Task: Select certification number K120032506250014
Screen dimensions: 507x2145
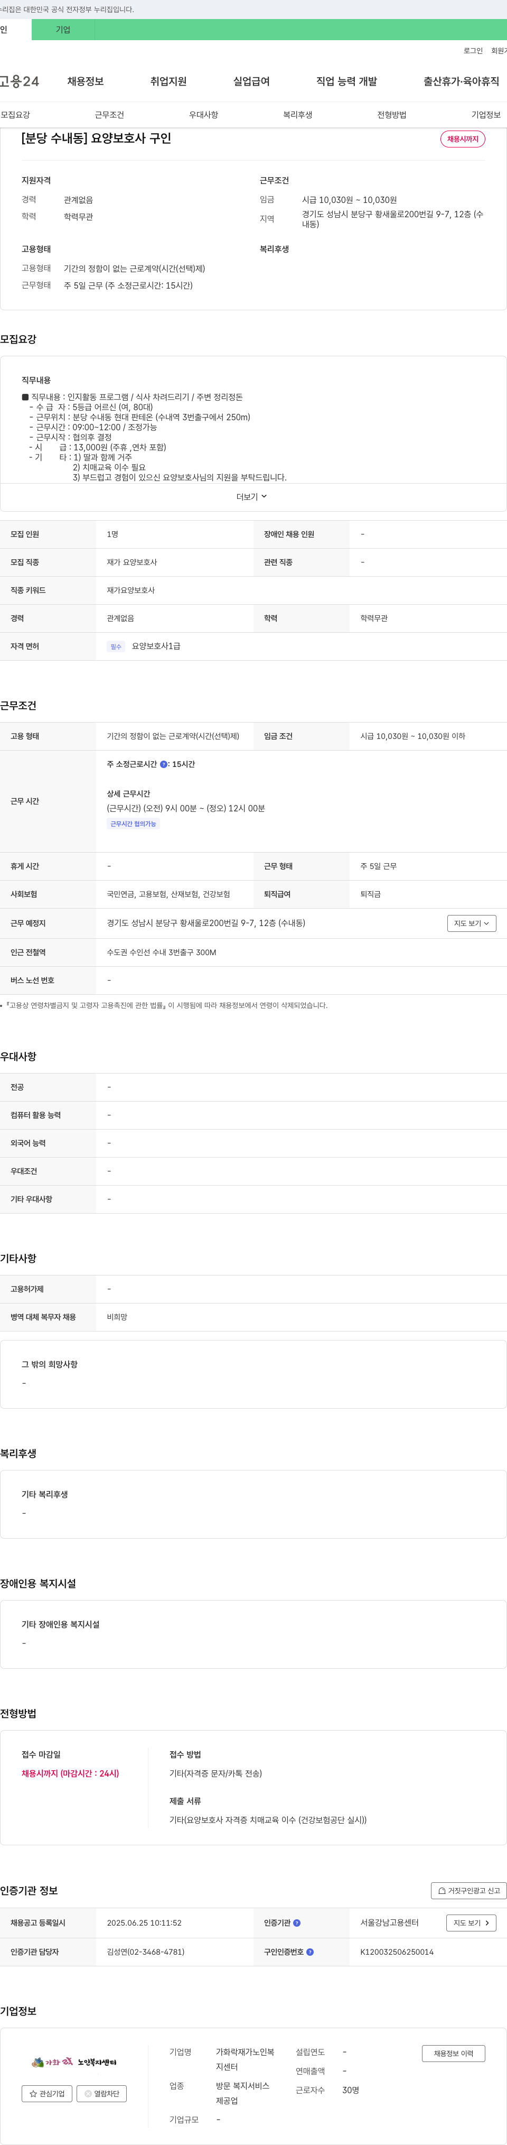Action: click(x=397, y=1952)
